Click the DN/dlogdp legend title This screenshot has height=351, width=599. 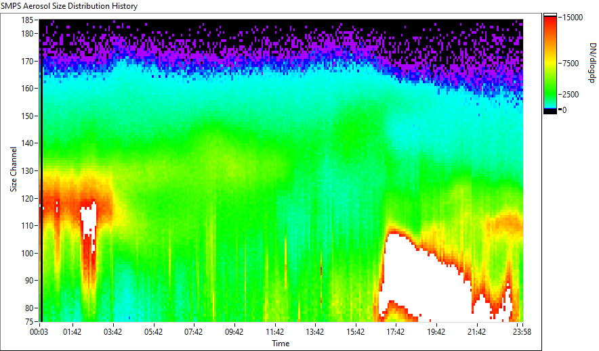pyautogui.click(x=592, y=63)
